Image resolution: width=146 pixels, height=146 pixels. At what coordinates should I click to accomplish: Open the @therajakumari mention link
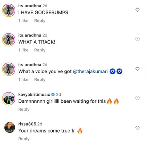tap(90, 71)
